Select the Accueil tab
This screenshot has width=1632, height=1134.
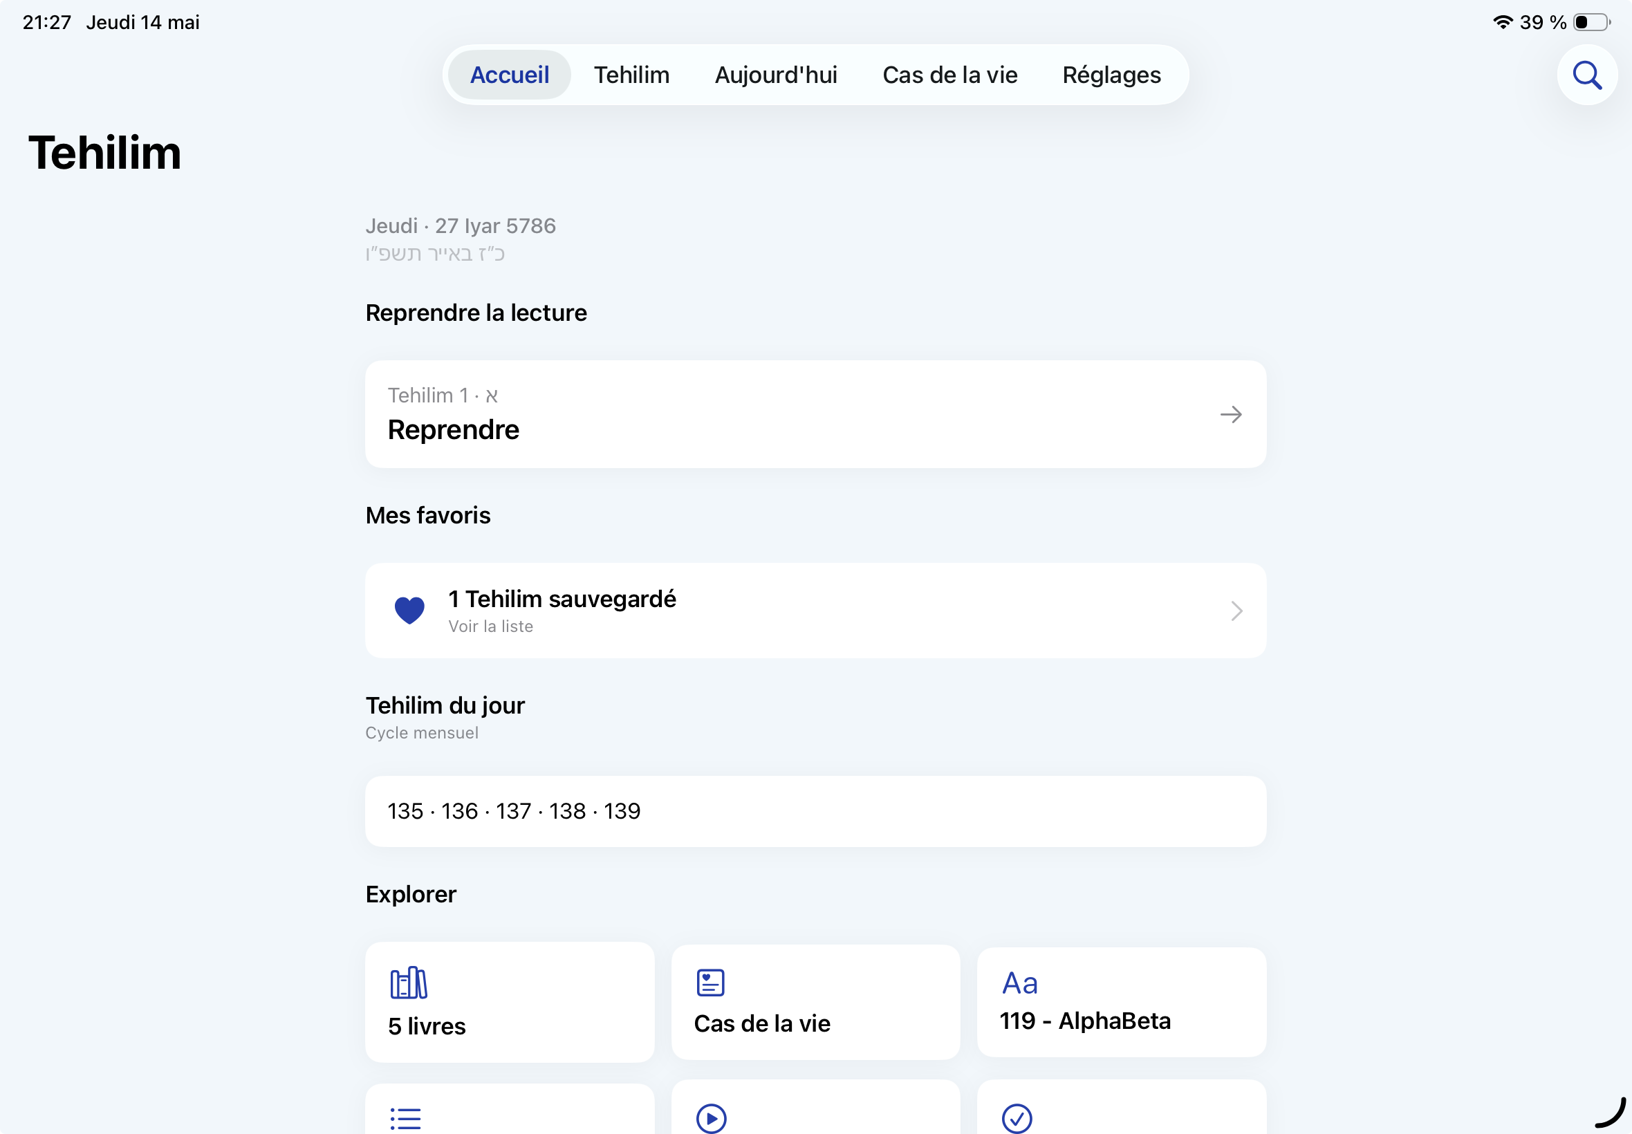point(510,75)
